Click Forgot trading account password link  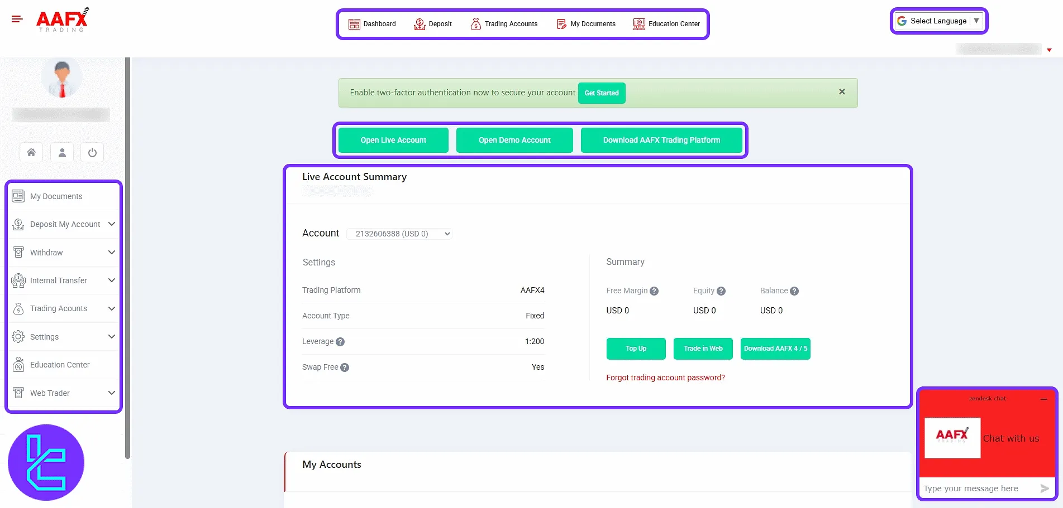[665, 378]
